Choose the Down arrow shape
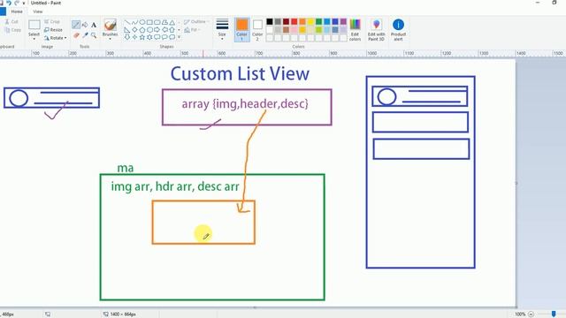Image resolution: width=566 pixels, height=318 pixels. (127, 37)
